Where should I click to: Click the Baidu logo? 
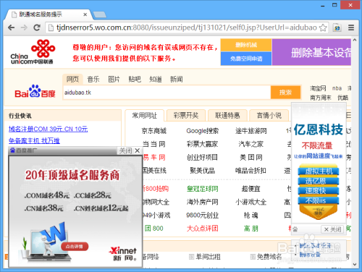pos(35,91)
